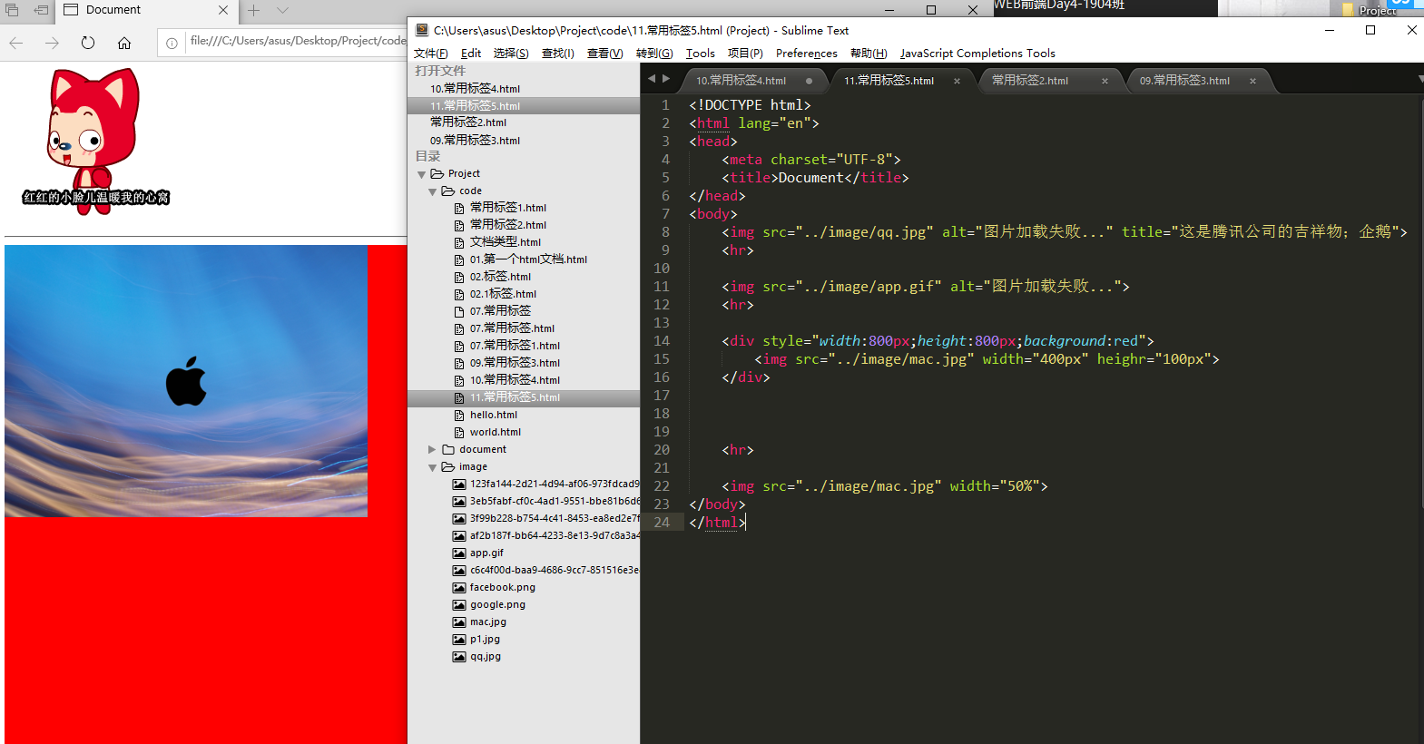Close the 常用标签2.html editor tab
The width and height of the screenshot is (1424, 744).
click(x=1105, y=81)
